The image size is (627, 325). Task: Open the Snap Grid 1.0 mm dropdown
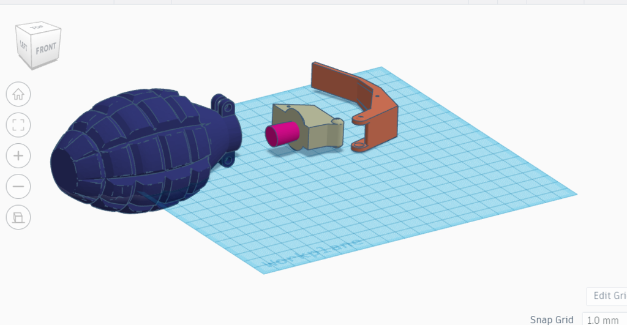(604, 320)
